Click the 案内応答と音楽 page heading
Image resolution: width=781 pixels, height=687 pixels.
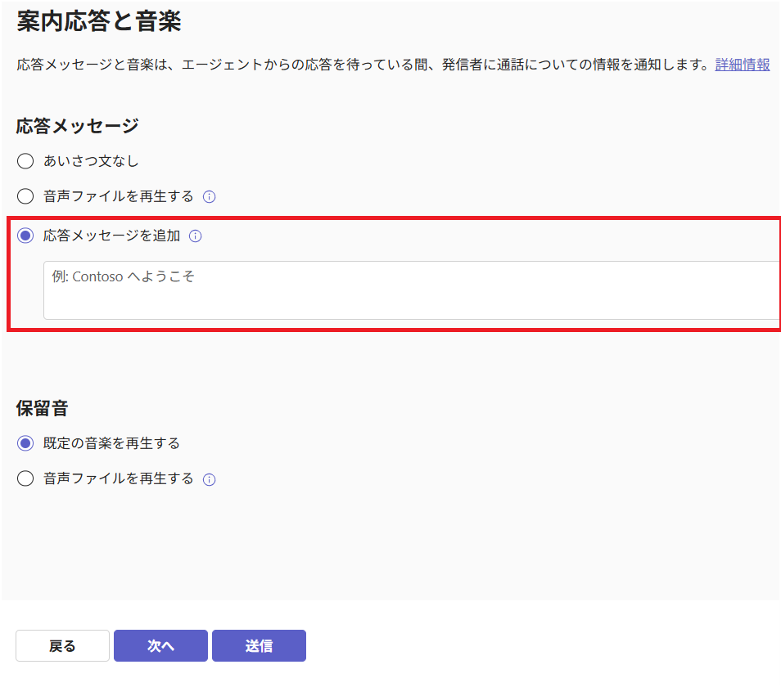tap(99, 21)
